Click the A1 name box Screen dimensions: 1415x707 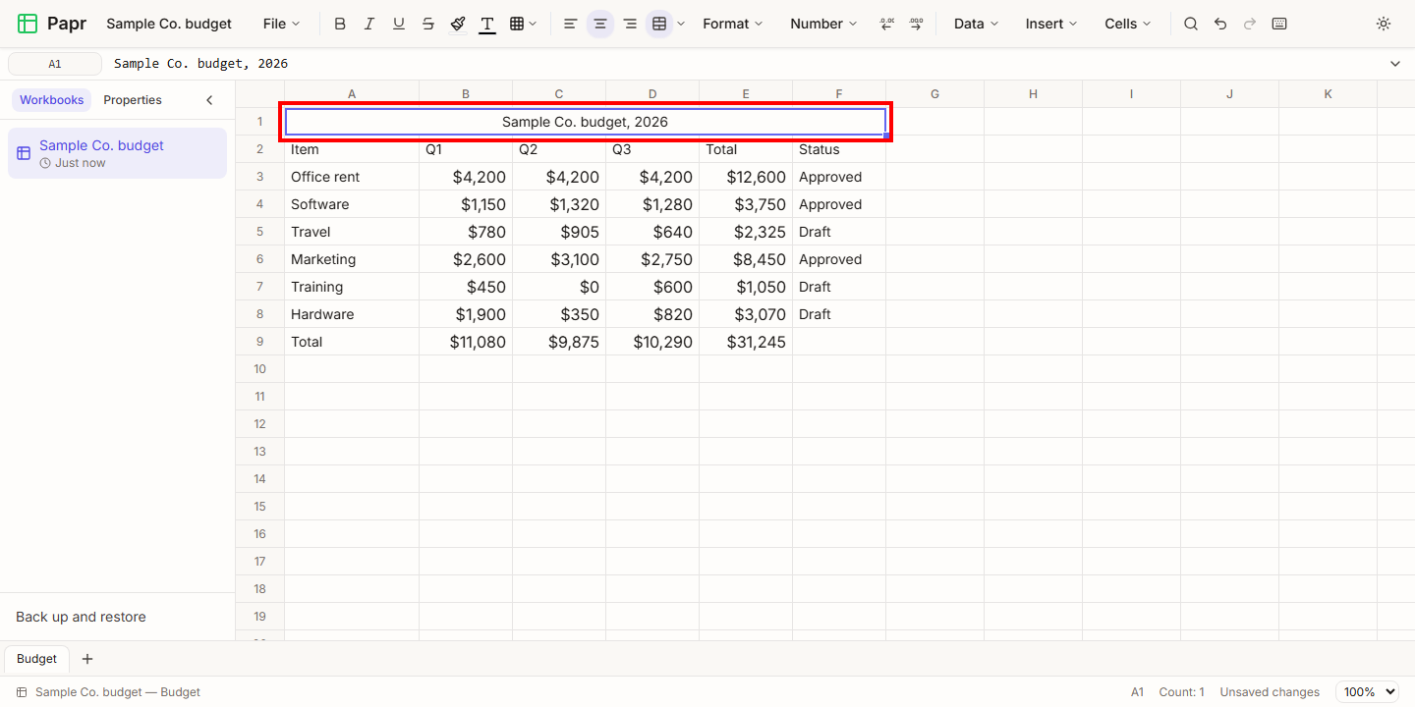point(55,64)
